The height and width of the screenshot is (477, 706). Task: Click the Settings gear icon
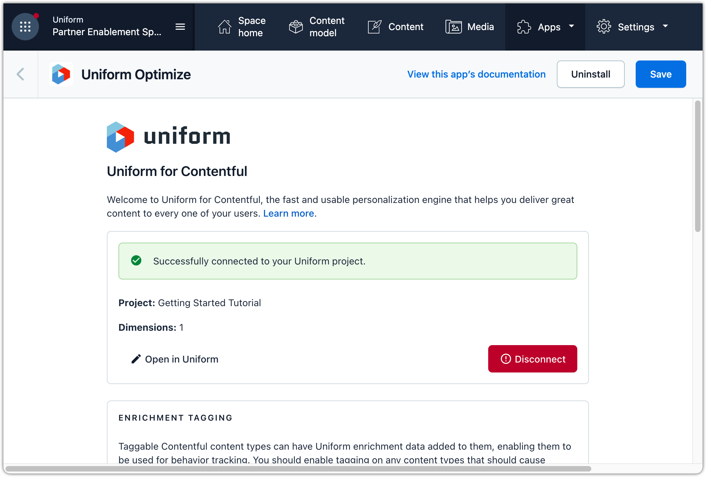click(604, 27)
